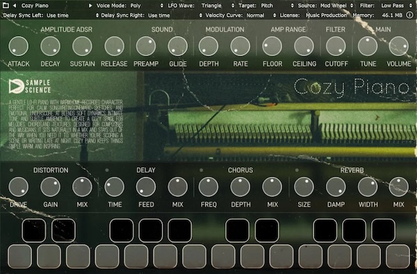Image resolution: width=417 pixels, height=274 pixels.
Task: Click the Reverb Damp knob
Action: coord(336,187)
